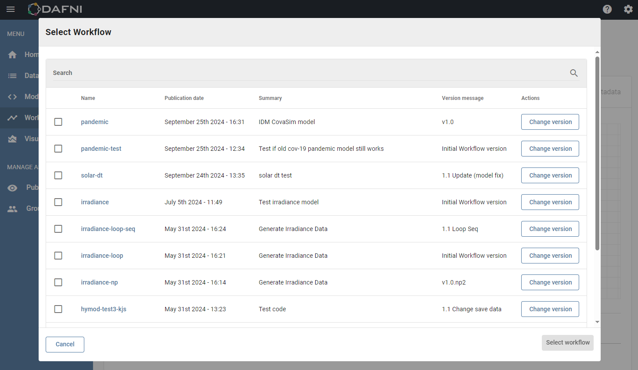The width and height of the screenshot is (638, 370).
Task: Select the Workflows chart icon in sidebar
Action: click(x=12, y=117)
